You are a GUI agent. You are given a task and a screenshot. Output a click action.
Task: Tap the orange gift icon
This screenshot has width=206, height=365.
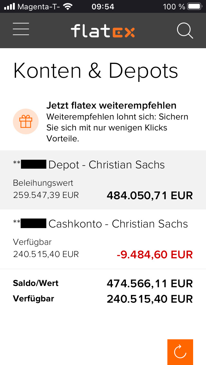pos(26,122)
